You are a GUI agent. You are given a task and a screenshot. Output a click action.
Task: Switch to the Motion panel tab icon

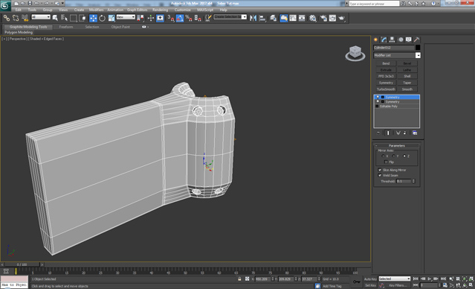click(401, 39)
